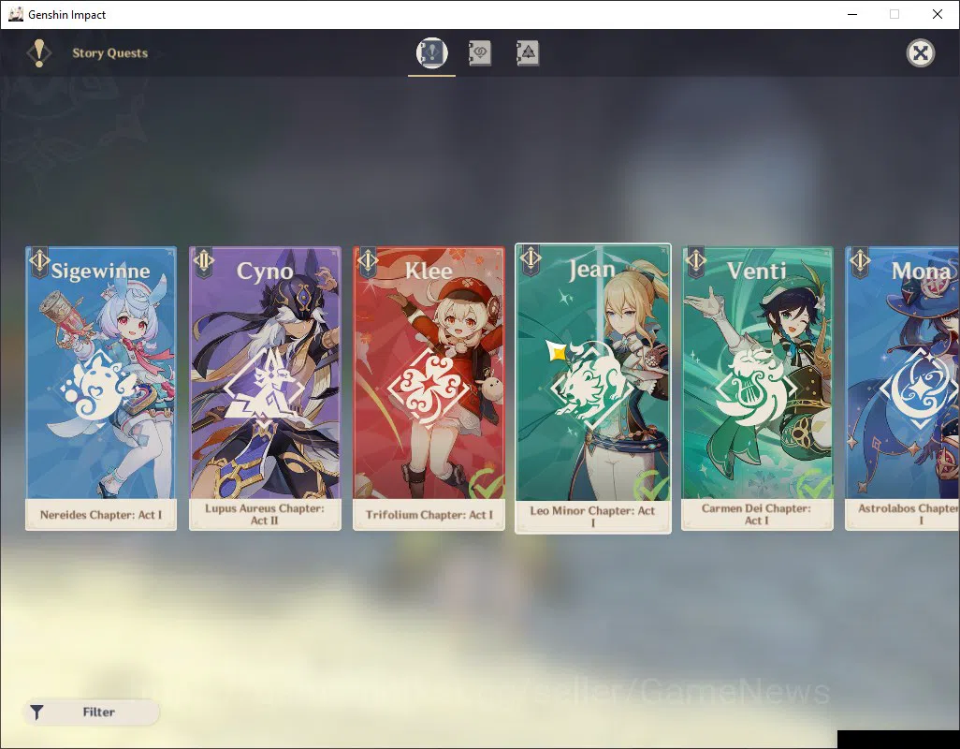Select the Jean story quest card
Screen dimensions: 960x749
(x=593, y=389)
